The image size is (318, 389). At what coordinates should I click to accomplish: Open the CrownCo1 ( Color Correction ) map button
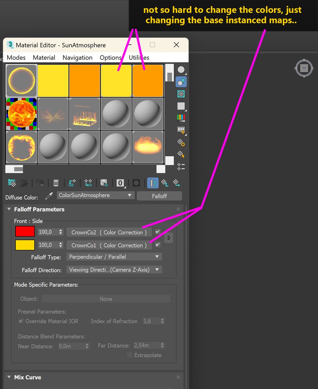tap(109, 245)
